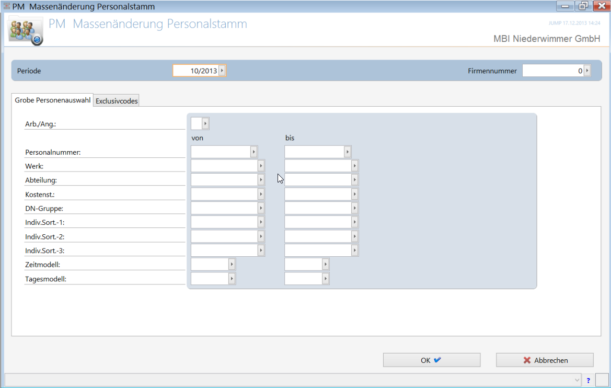Select the Grobe Personenauswahl tab
Image resolution: width=611 pixels, height=388 pixels.
(x=52, y=100)
